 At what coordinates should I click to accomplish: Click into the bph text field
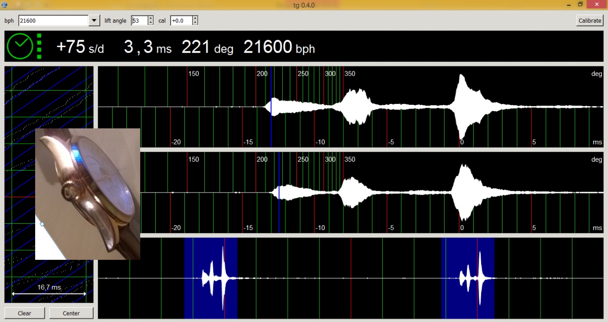(52, 20)
